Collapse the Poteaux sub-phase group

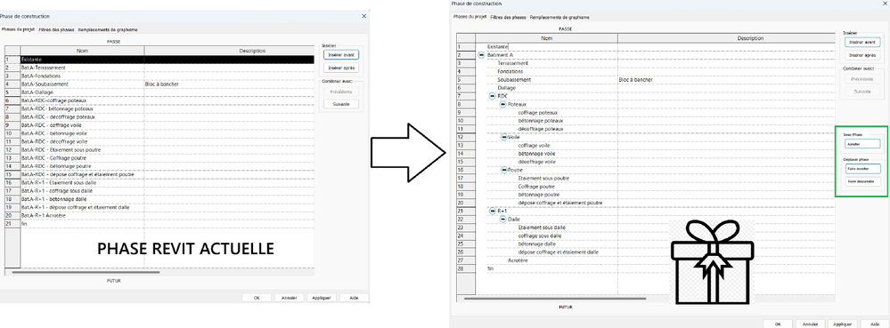pyautogui.click(x=502, y=104)
